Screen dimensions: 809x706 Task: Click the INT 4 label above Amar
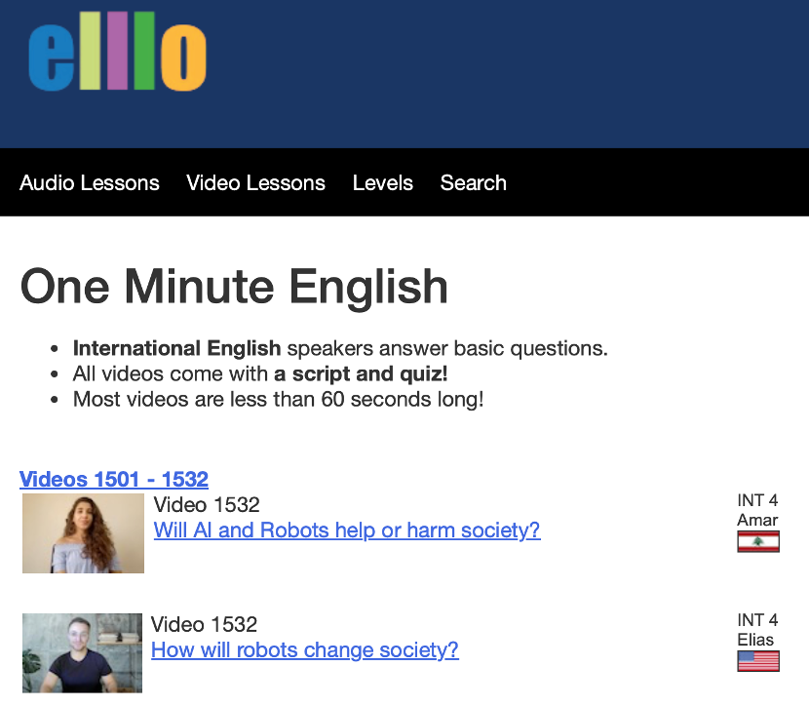[757, 501]
